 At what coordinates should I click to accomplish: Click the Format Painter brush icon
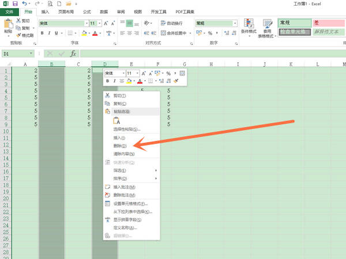pyautogui.click(x=19, y=35)
